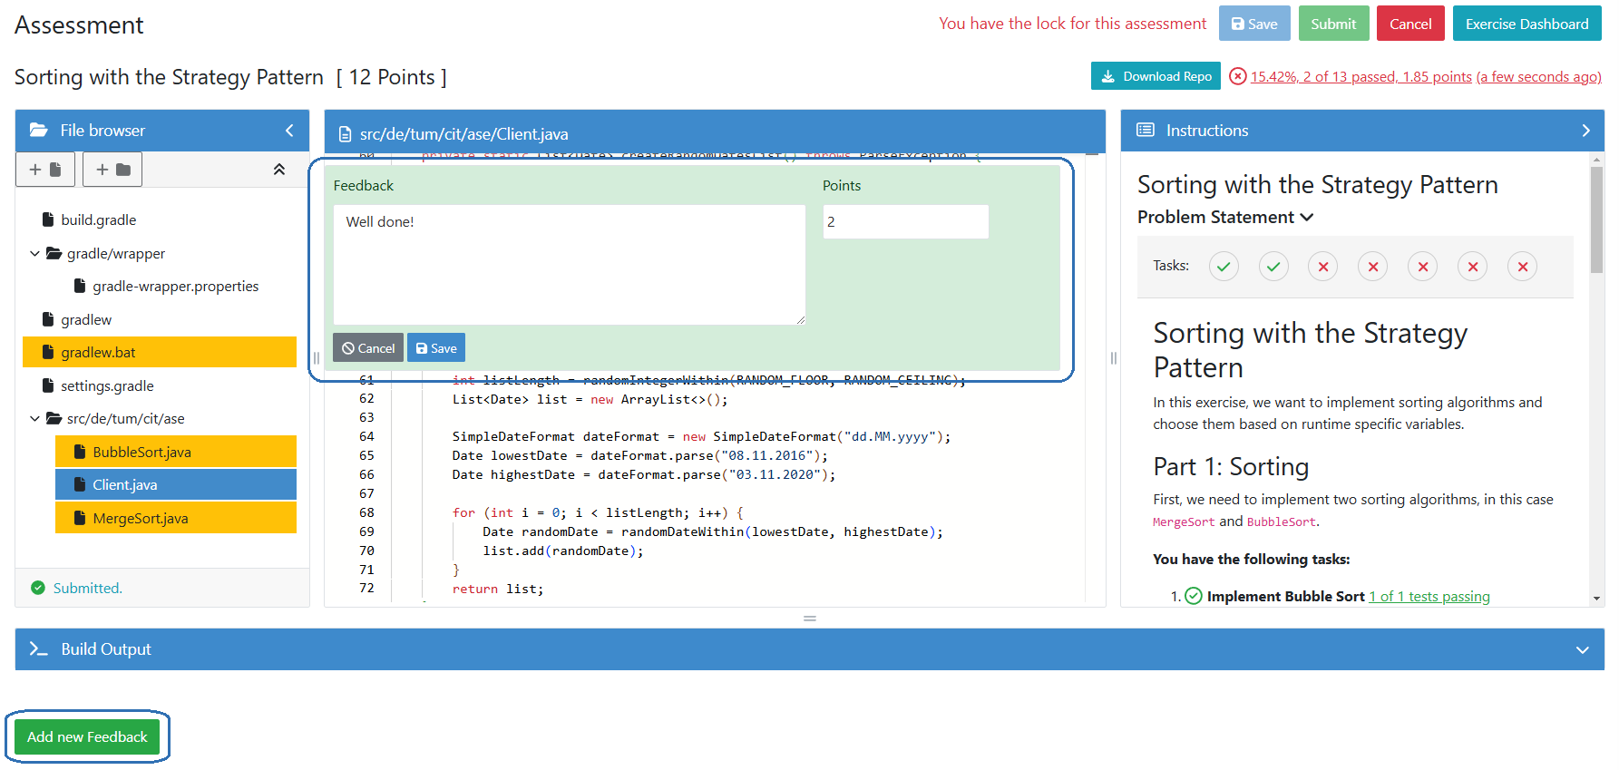Image resolution: width=1619 pixels, height=770 pixels.
Task: Collapse the Instructions panel arrow
Action: [x=1585, y=131]
